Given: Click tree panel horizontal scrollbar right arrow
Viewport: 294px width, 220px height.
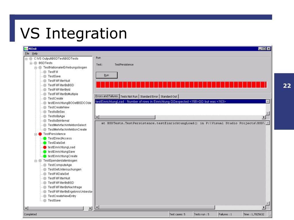Looking at the screenshot, I should 90,208.
